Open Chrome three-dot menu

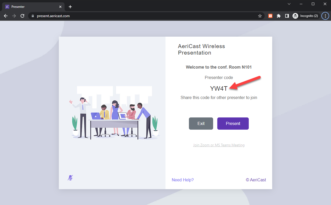click(325, 16)
